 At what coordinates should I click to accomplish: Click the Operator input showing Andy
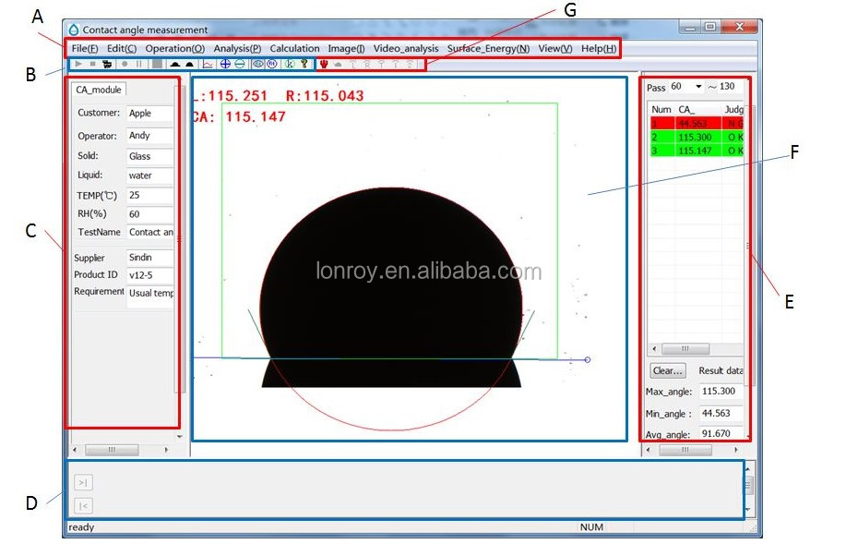[x=149, y=135]
